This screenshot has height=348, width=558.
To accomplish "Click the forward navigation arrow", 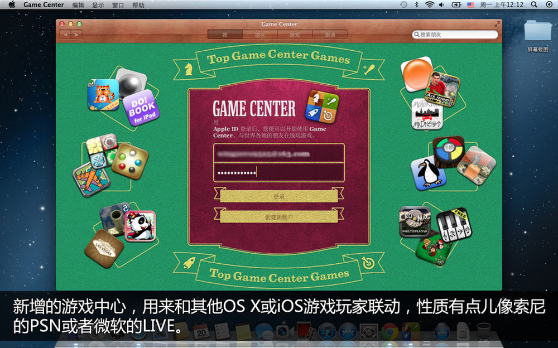I will coord(76,34).
